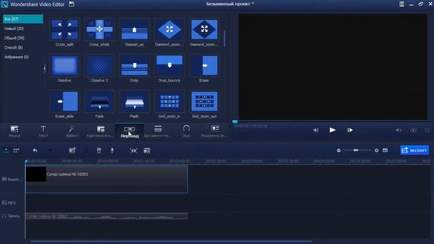Switch to the Звук tab
Screen dimensions: 434x244
tap(186, 131)
